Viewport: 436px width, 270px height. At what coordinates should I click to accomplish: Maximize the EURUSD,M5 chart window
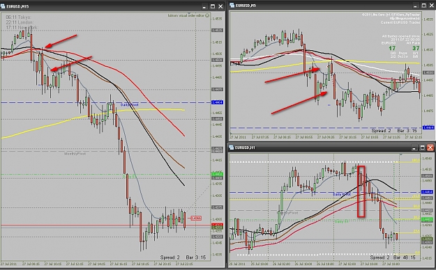(423, 6)
